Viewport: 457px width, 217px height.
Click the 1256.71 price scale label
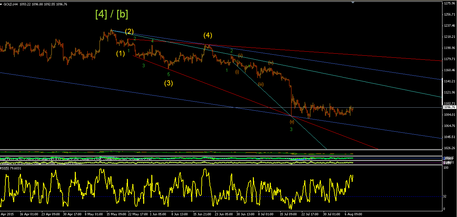[449, 15]
